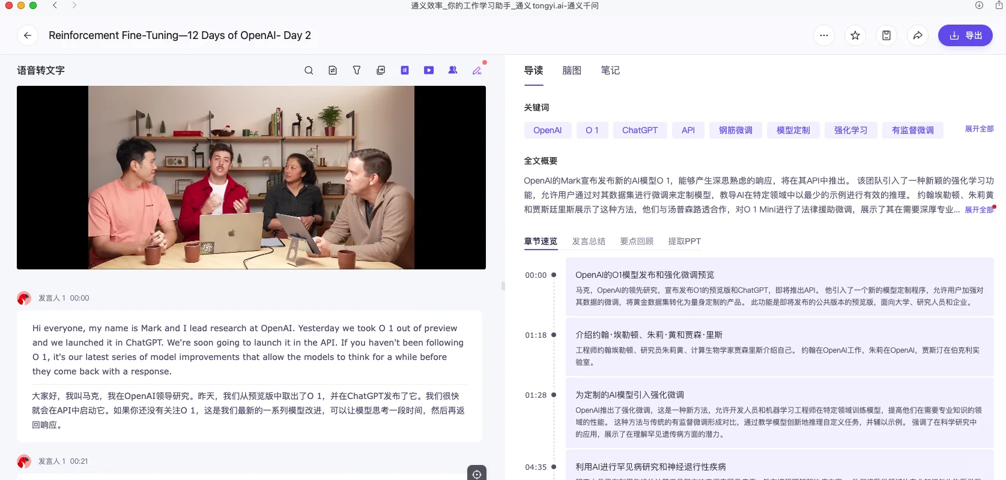Open chapter 介绍约翰·埃勒顿、朱莉·黄和贾森·里斯
This screenshot has width=1006, height=480.
point(780,347)
